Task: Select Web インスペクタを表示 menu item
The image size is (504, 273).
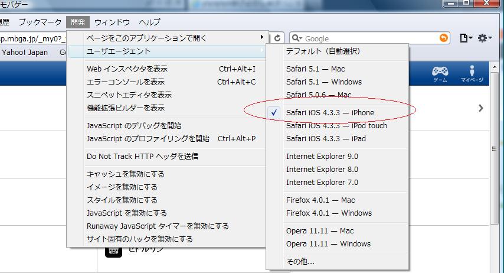Action: click(x=127, y=69)
